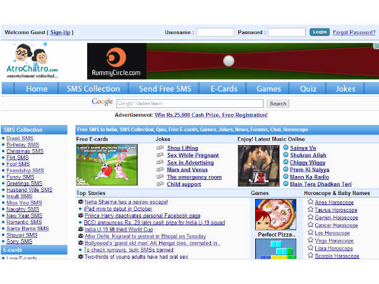The height and width of the screenshot is (284, 379).
Task: Open the Home menu tab
Action: (37, 88)
